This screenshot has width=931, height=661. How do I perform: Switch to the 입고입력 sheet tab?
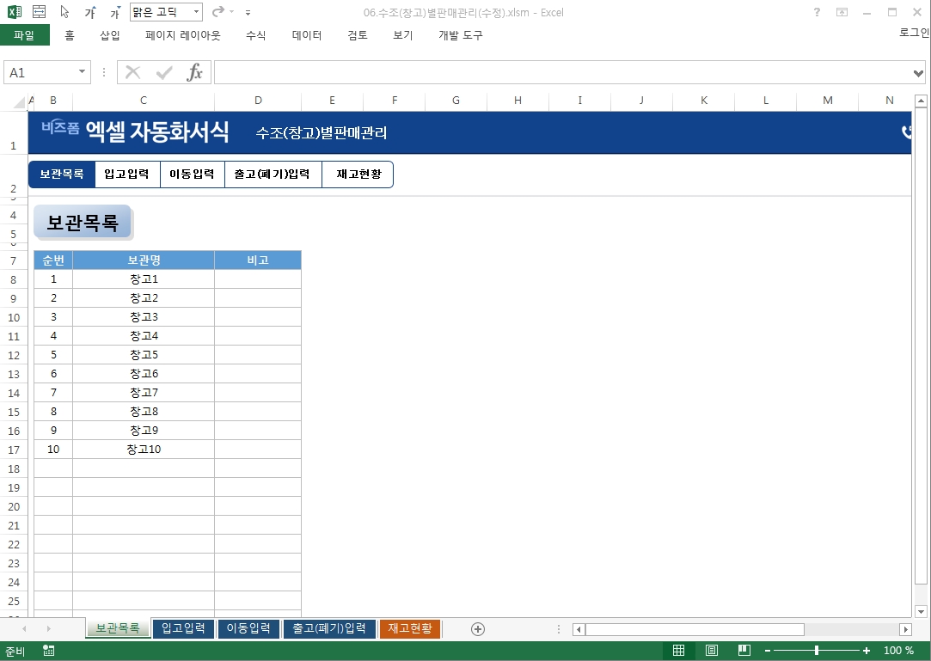pyautogui.click(x=183, y=628)
